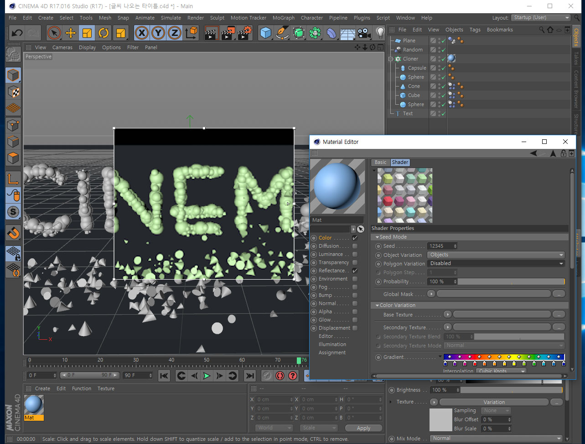Toggle the Y axis lock
Image resolution: width=585 pixels, height=444 pixels.
(158, 33)
